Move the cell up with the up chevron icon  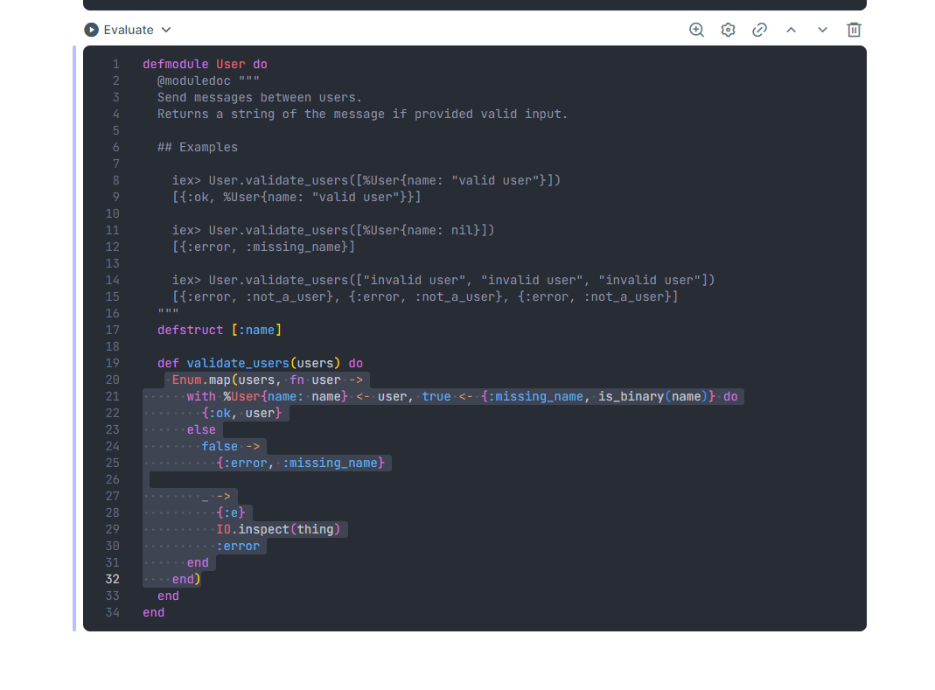point(791,29)
